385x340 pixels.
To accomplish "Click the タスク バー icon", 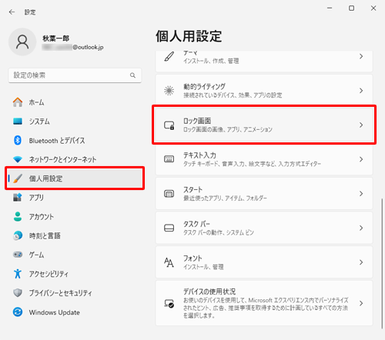I will tap(169, 228).
